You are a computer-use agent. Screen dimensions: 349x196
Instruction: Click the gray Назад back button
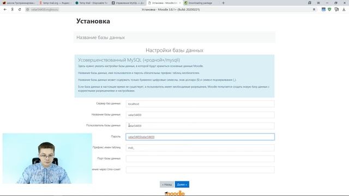(167, 185)
